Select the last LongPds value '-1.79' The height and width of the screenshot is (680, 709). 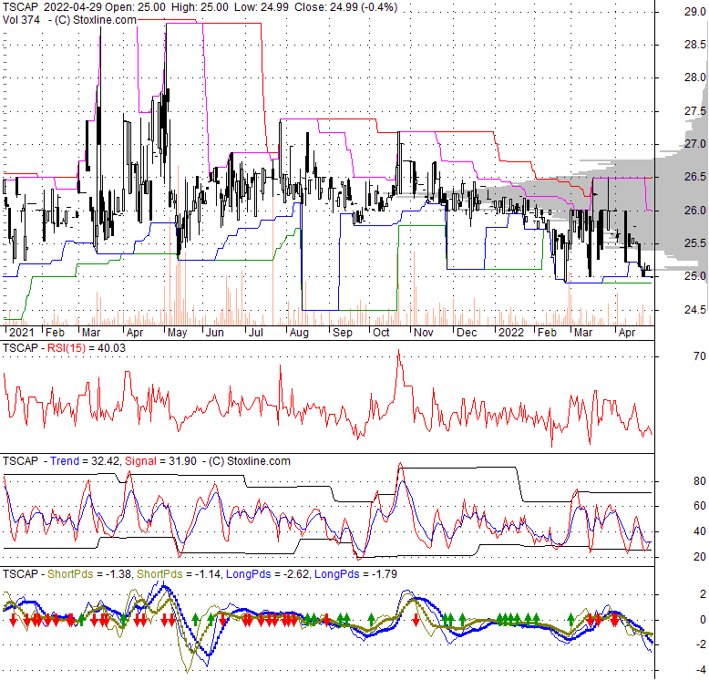(384, 574)
